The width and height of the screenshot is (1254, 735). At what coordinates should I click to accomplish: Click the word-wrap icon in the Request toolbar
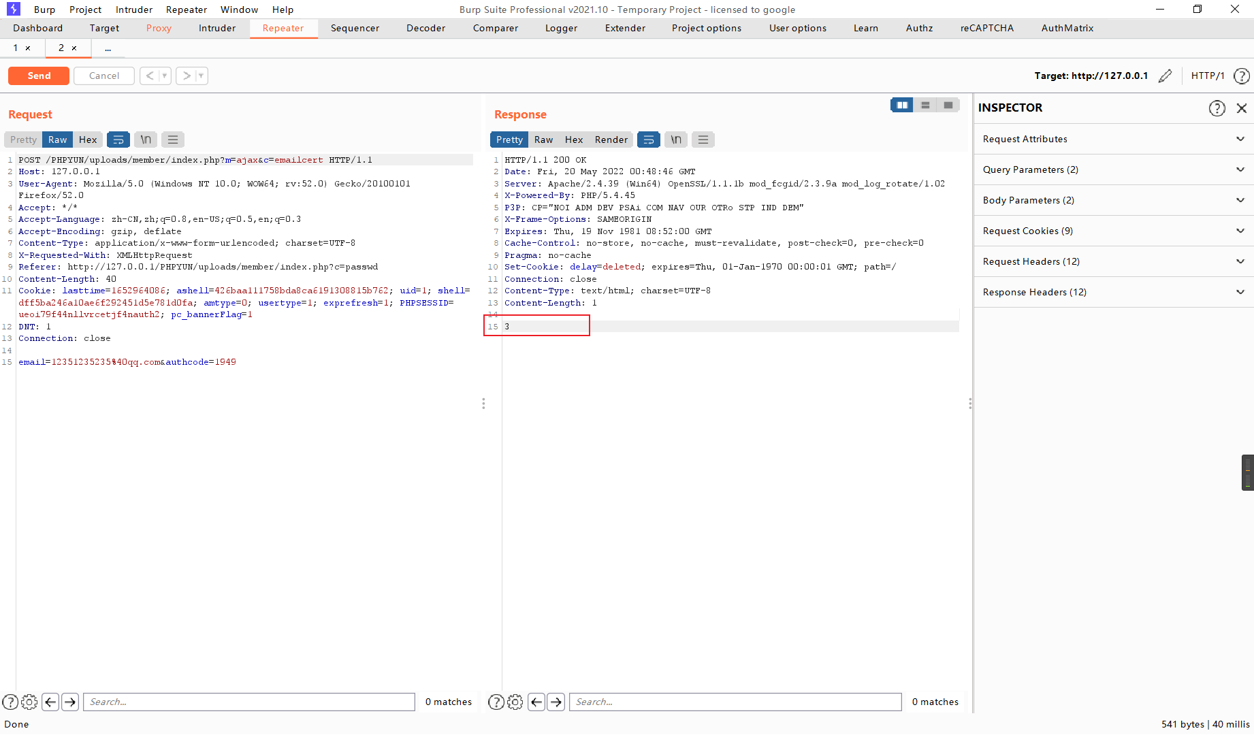118,140
